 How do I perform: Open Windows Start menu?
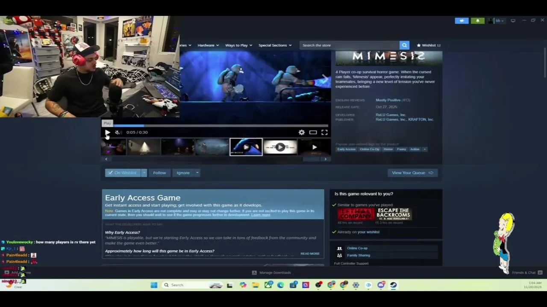(154, 285)
